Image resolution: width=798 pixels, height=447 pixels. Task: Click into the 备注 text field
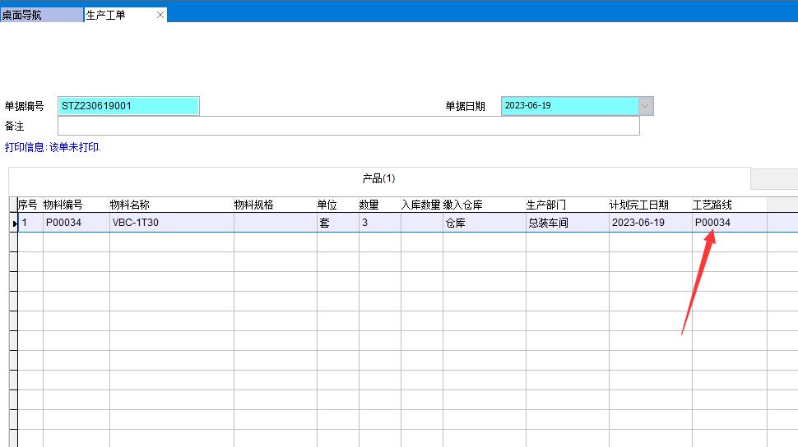348,126
